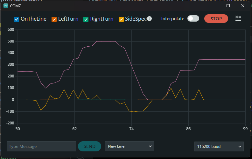Maximize the COM7 plotter window
Screen dimensions: 252x159
click(x=228, y=6)
